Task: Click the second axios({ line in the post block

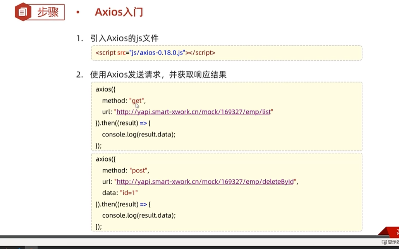Action: click(106, 159)
